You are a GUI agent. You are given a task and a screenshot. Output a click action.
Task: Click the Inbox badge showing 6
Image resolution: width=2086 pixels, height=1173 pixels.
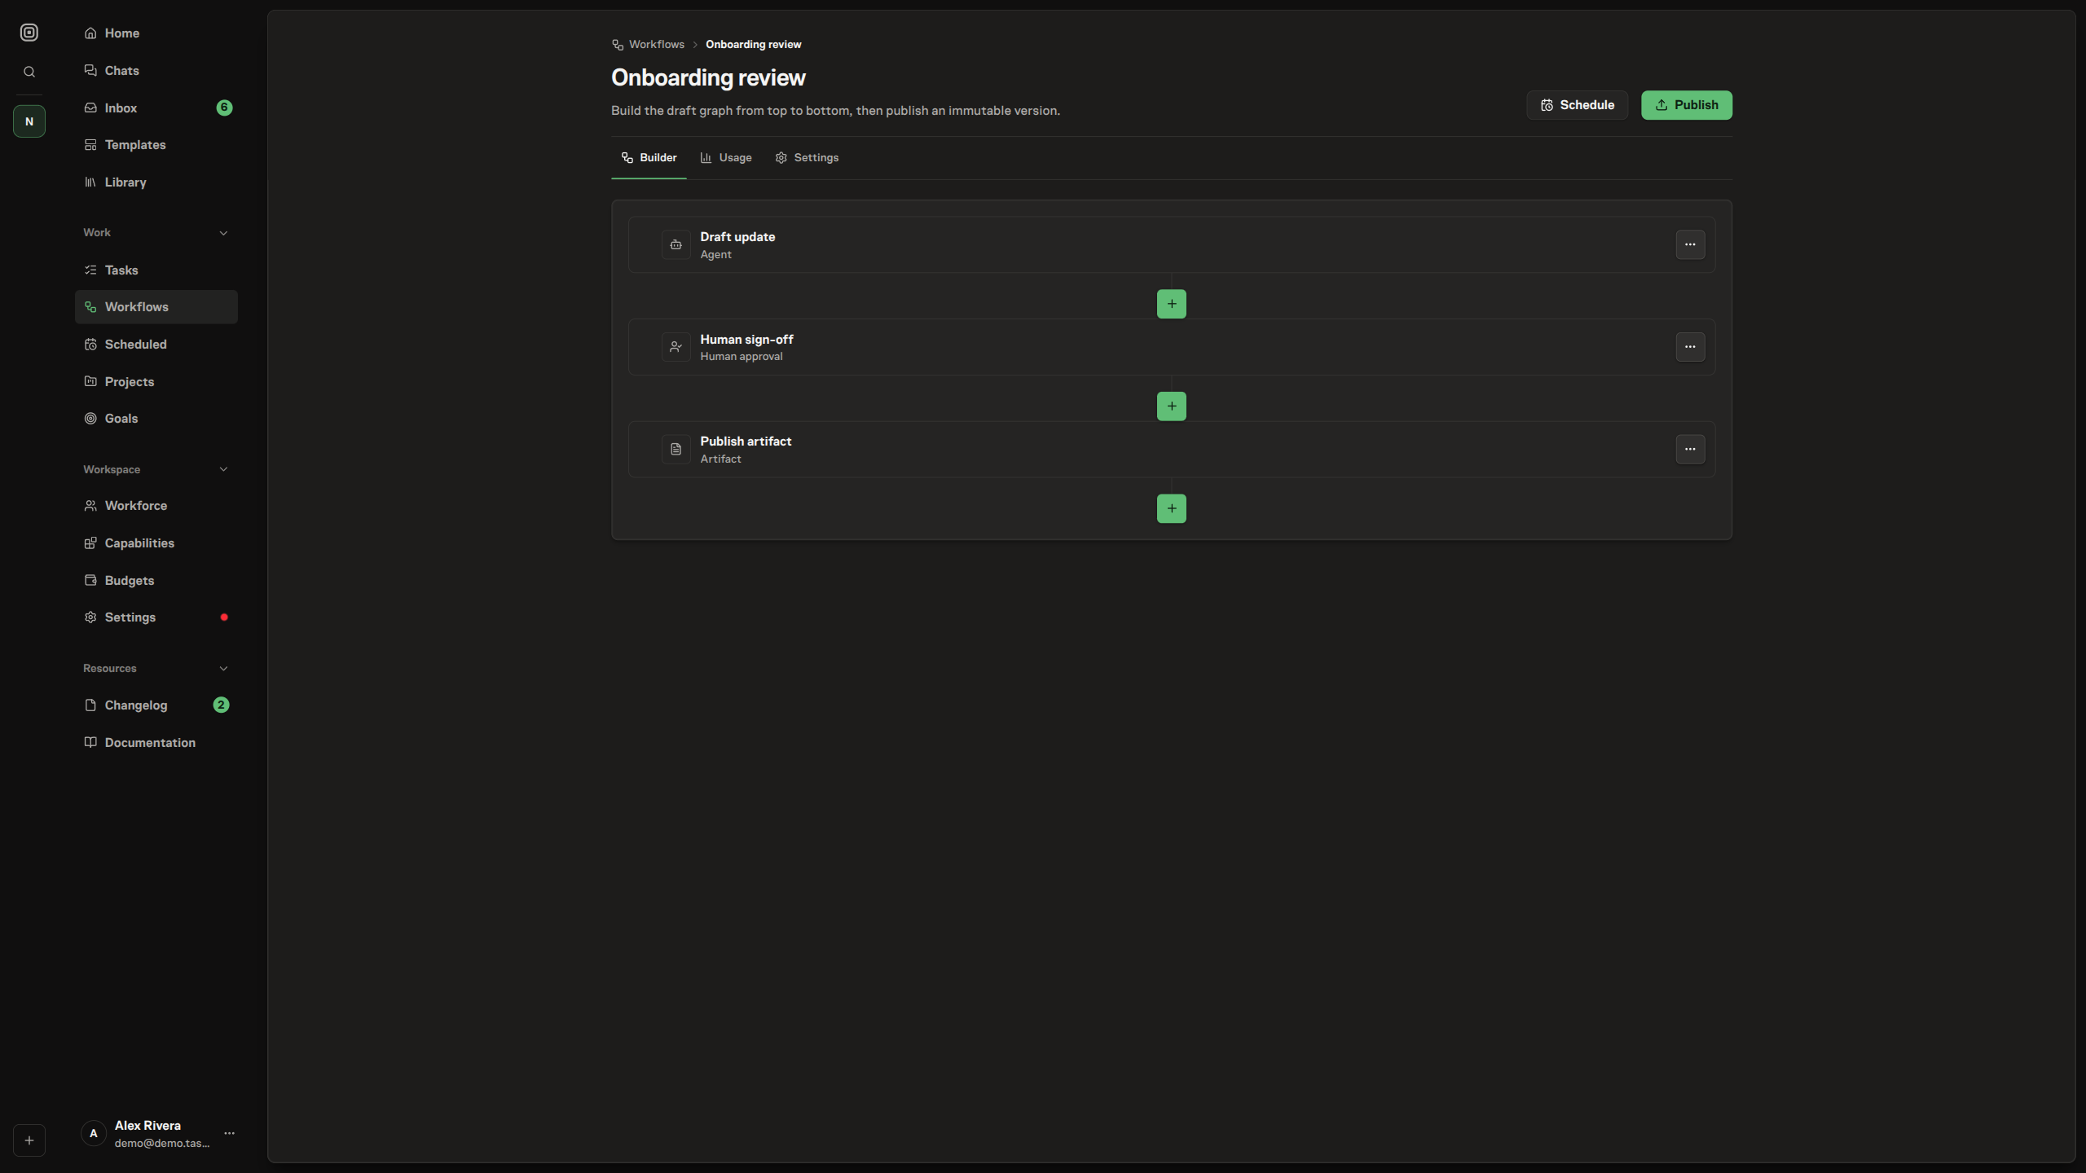point(224,108)
